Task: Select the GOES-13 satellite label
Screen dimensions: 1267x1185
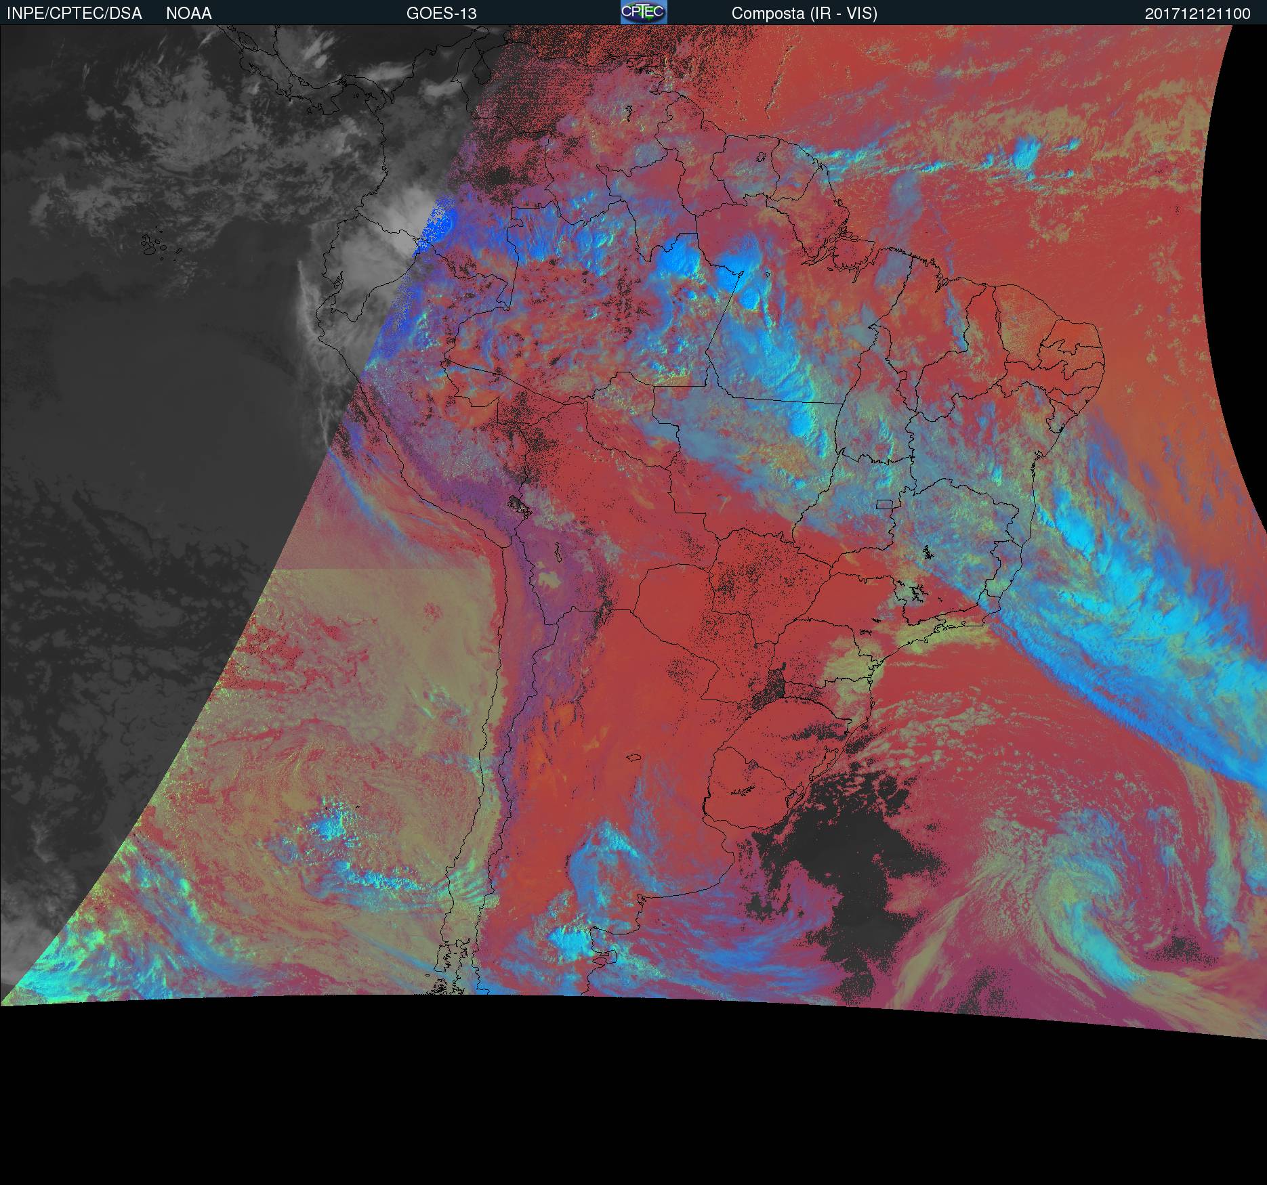Action: point(441,14)
